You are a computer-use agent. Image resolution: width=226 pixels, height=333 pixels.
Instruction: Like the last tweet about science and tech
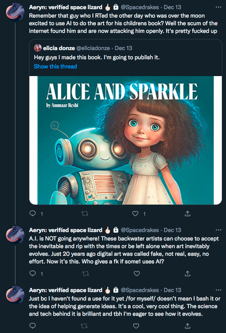[136, 326]
